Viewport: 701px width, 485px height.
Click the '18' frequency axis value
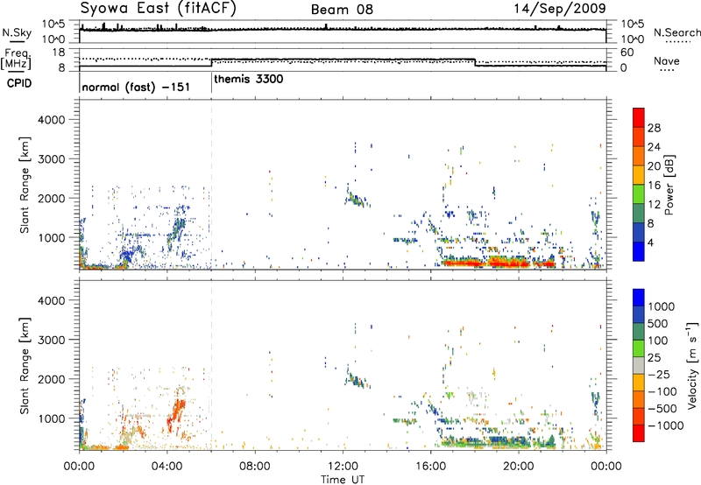tap(59, 53)
